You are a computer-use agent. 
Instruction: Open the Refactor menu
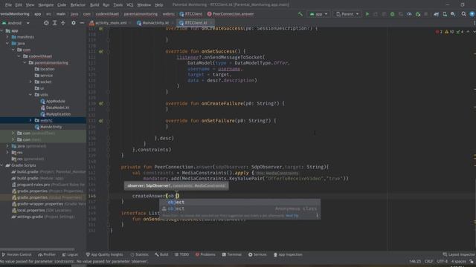point(77,5)
